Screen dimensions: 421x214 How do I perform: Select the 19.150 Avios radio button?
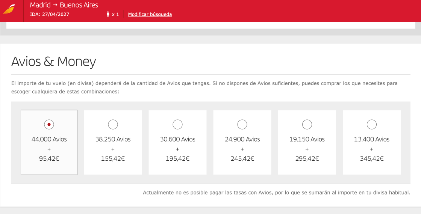point(307,124)
